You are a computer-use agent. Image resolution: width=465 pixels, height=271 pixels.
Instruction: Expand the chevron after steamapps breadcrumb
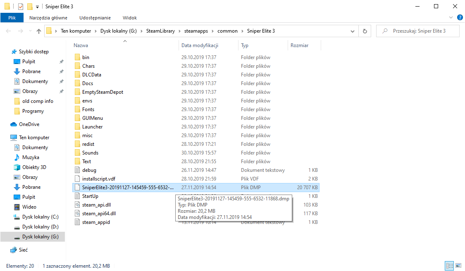(x=212, y=31)
